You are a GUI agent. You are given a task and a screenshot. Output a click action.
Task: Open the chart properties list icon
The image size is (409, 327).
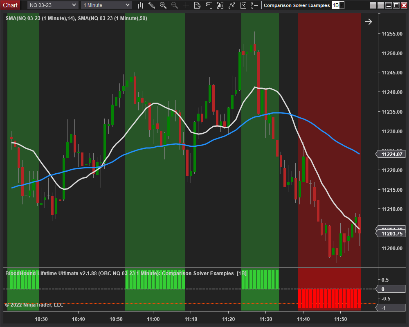point(254,5)
